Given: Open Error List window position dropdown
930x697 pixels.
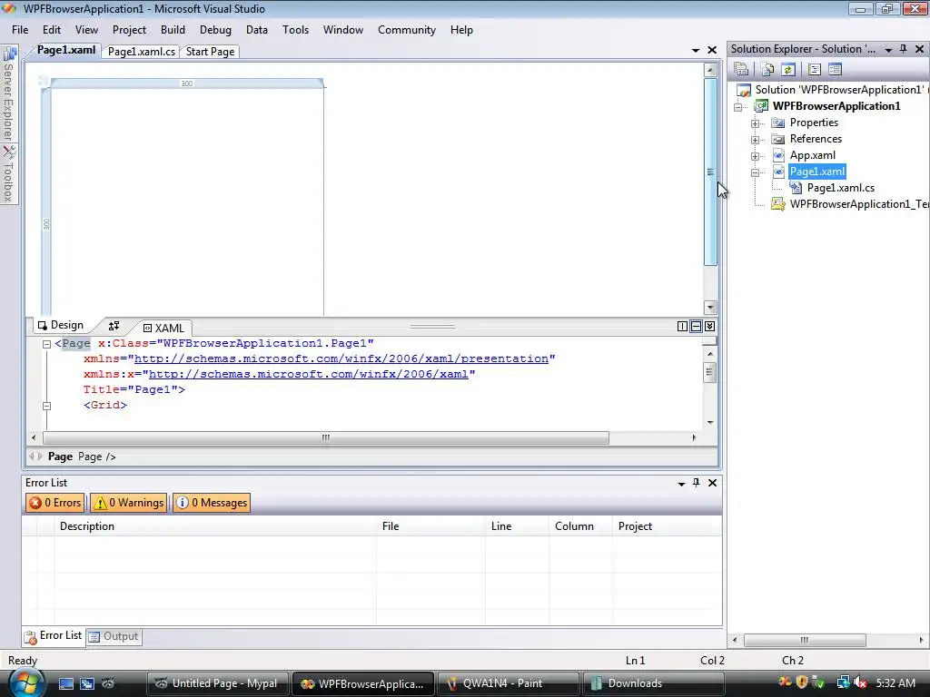Looking at the screenshot, I should point(681,484).
